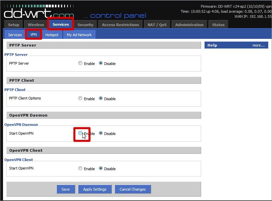This screenshot has width=272, height=201.
Task: Switch to the Wireless tab
Action: [36, 25]
